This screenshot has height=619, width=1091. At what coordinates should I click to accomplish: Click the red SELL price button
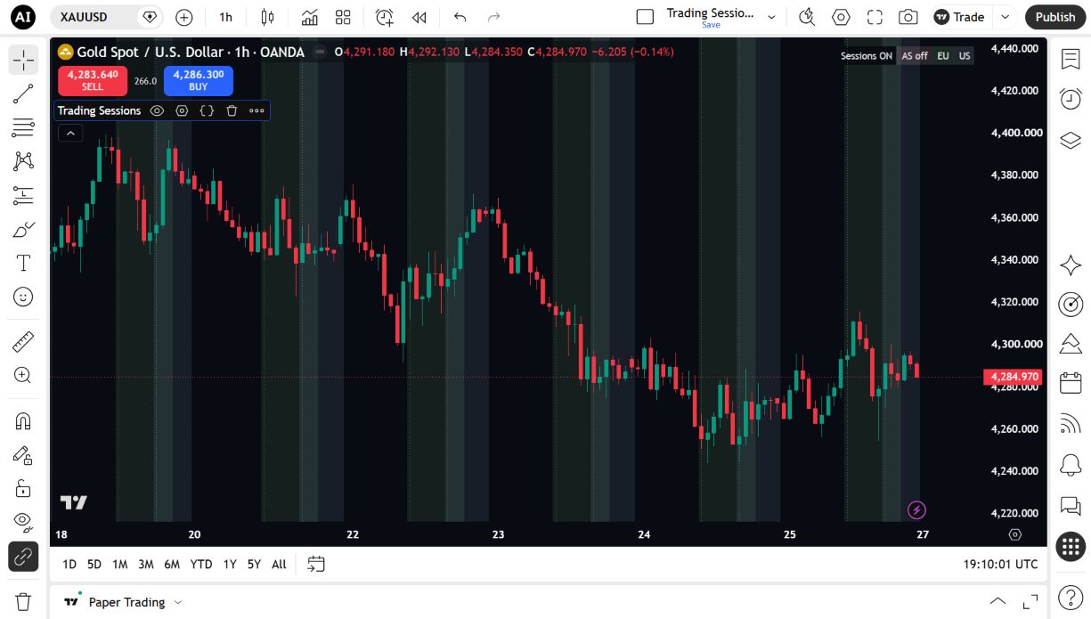click(x=93, y=80)
